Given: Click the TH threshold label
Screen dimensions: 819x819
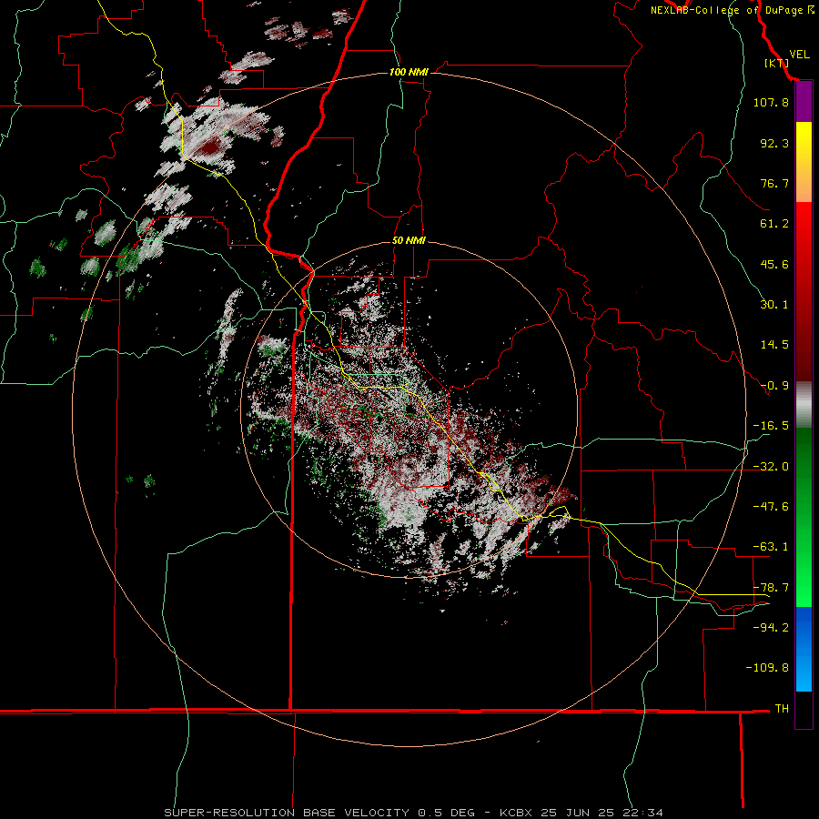Looking at the screenshot, I should (x=782, y=709).
